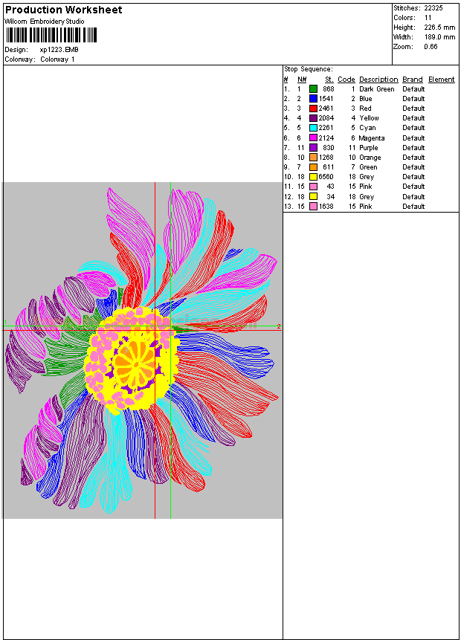461x640 pixels.
Task: Select the 'Blue' description in row 2
Action: pos(365,99)
